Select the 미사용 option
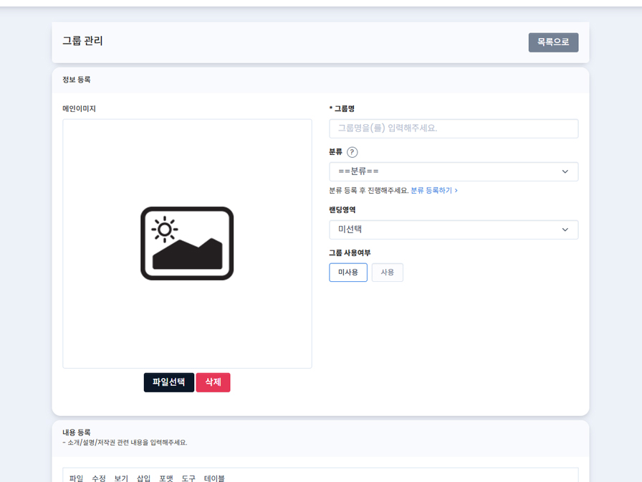Viewport: 642px width, 482px height. [348, 272]
